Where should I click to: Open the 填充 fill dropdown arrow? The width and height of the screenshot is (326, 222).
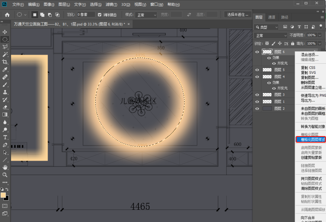point(320,43)
